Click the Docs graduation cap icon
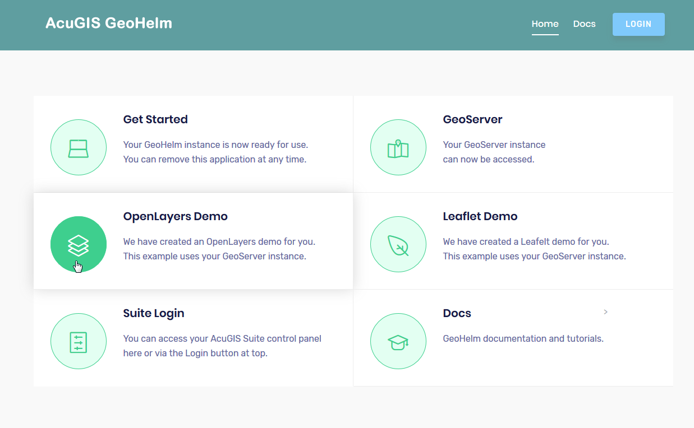This screenshot has width=694, height=428. tap(398, 341)
